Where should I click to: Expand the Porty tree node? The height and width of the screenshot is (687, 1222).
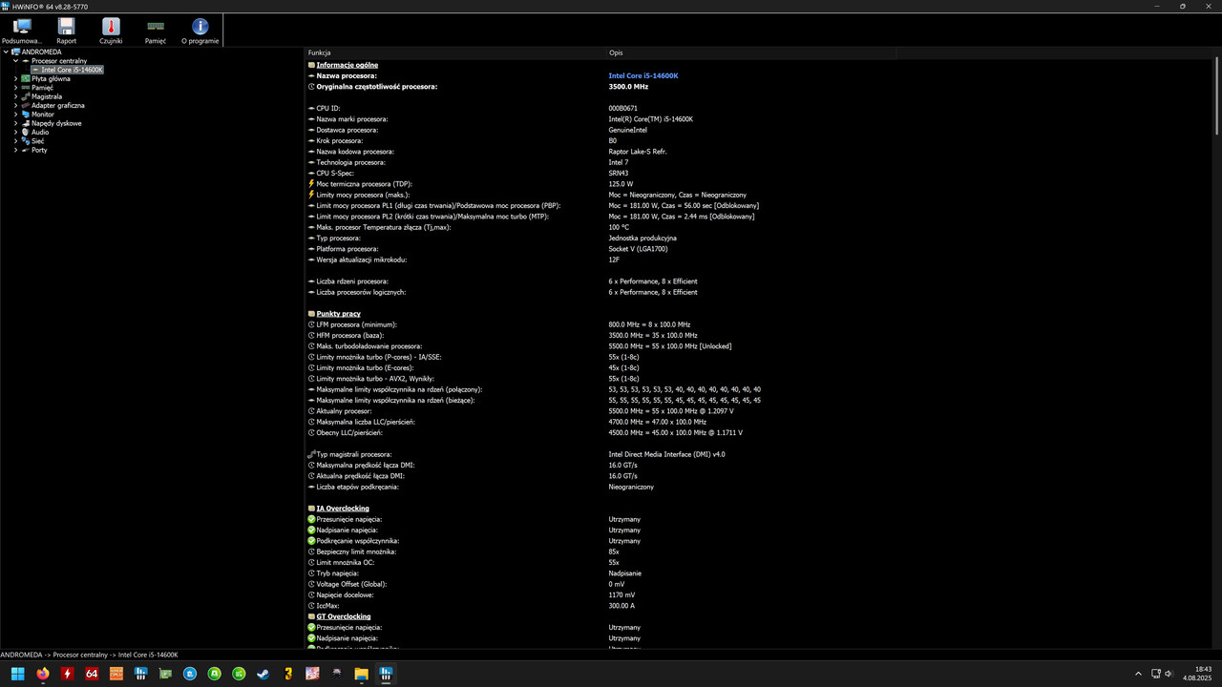pyautogui.click(x=15, y=150)
